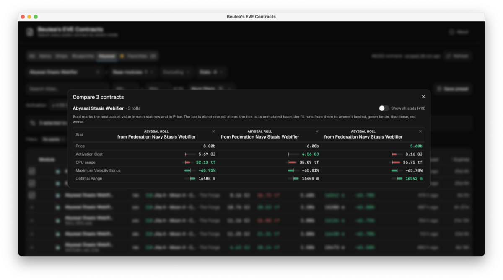Select the Activation Cost row label
The width and height of the screenshot is (503, 280).
89,154
